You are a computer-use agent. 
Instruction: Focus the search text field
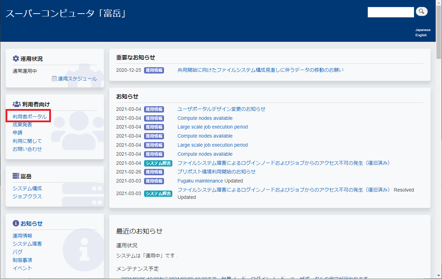(390, 12)
